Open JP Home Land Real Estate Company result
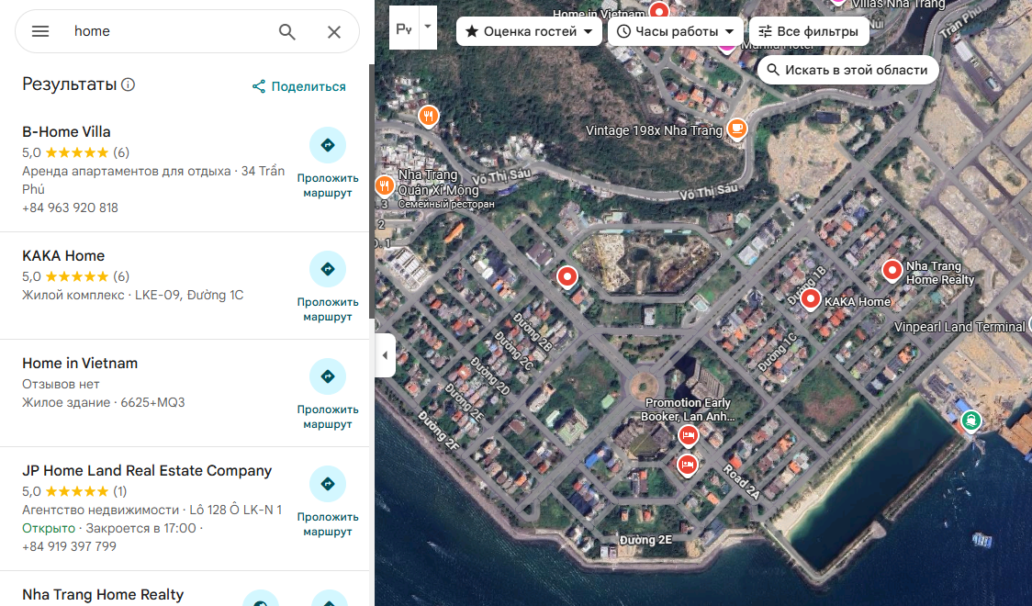1032x606 pixels. click(147, 470)
